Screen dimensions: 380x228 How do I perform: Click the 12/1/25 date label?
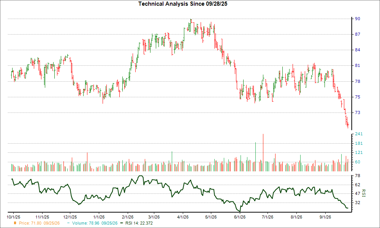[x=70, y=217]
